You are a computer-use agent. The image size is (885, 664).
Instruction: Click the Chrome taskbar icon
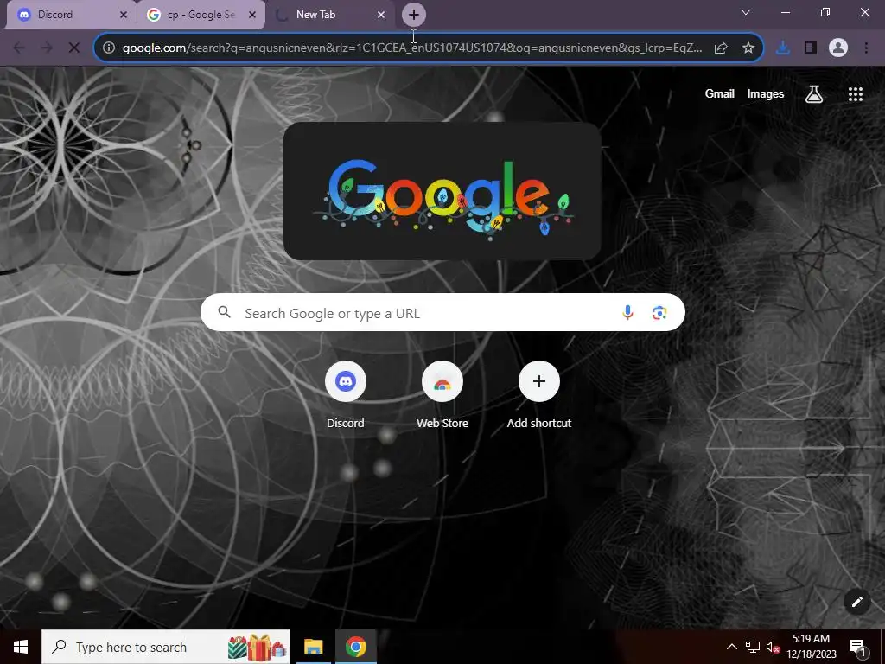(x=355, y=647)
